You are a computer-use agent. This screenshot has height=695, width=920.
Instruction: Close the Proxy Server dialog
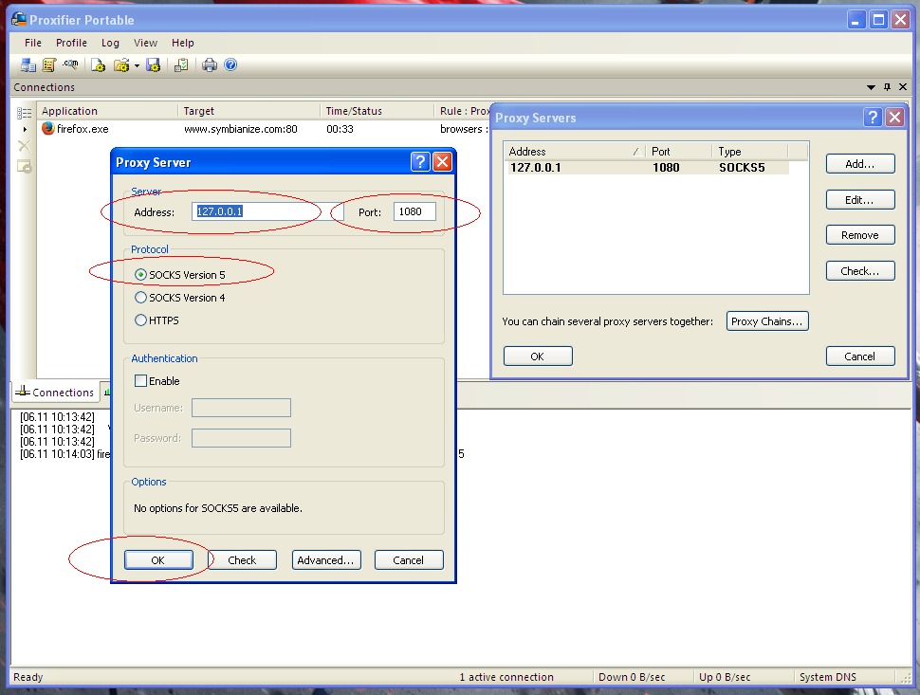pyautogui.click(x=442, y=161)
